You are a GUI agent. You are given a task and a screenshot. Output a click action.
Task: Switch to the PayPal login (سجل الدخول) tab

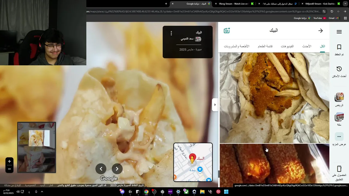tap(279, 4)
